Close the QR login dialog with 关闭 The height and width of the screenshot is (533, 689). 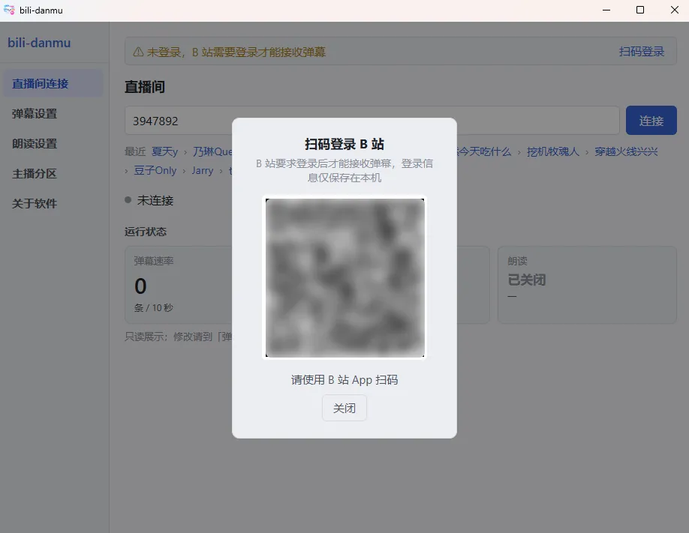[x=344, y=408]
